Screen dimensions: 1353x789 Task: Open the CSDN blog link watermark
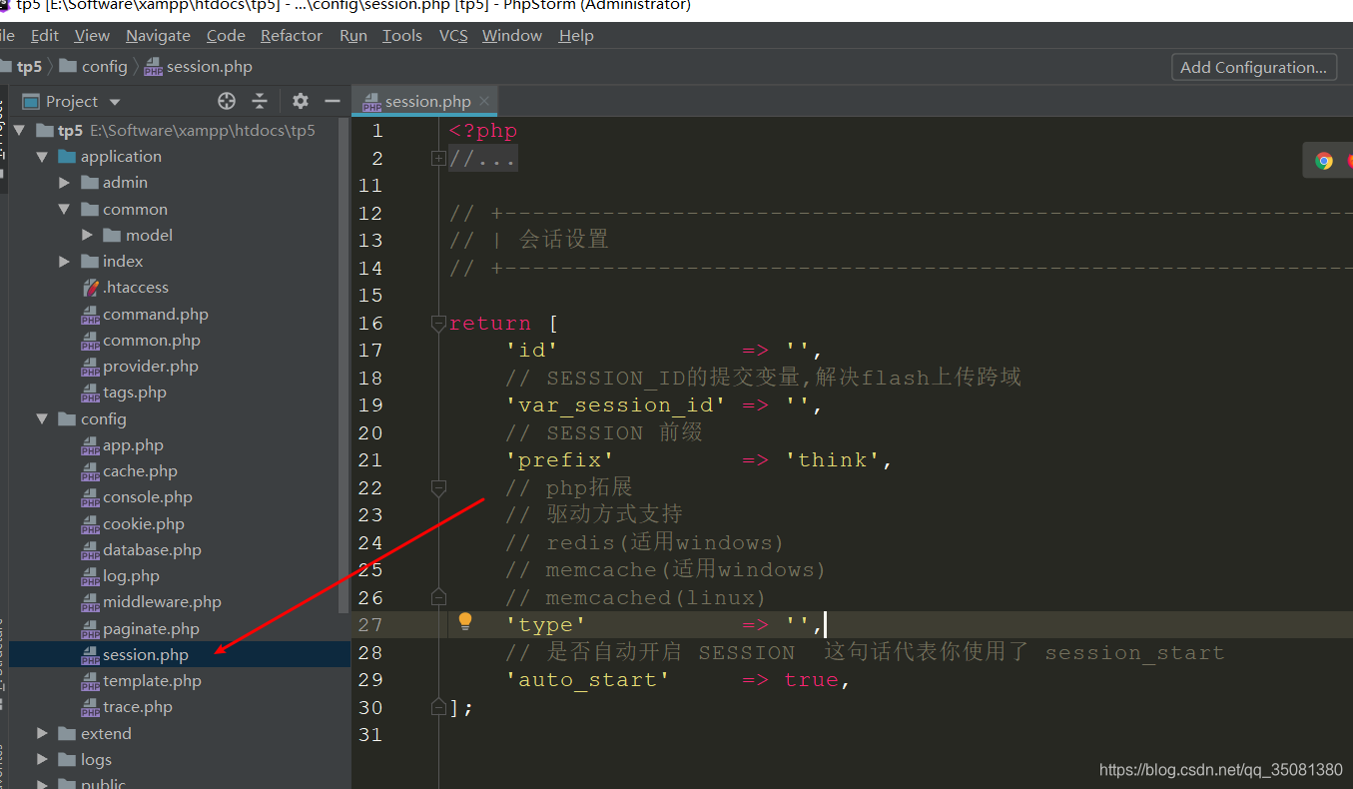[x=1219, y=769]
